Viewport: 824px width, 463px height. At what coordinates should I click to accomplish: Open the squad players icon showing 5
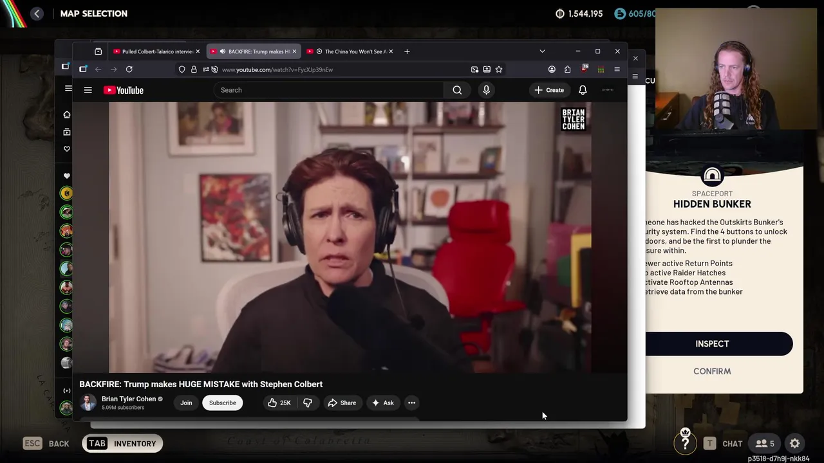[x=765, y=443]
